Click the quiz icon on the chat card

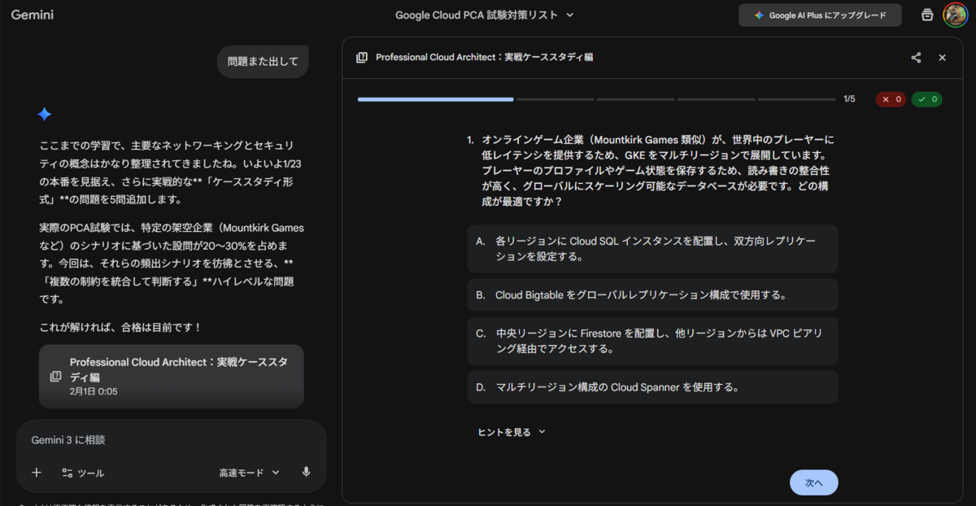pyautogui.click(x=55, y=377)
